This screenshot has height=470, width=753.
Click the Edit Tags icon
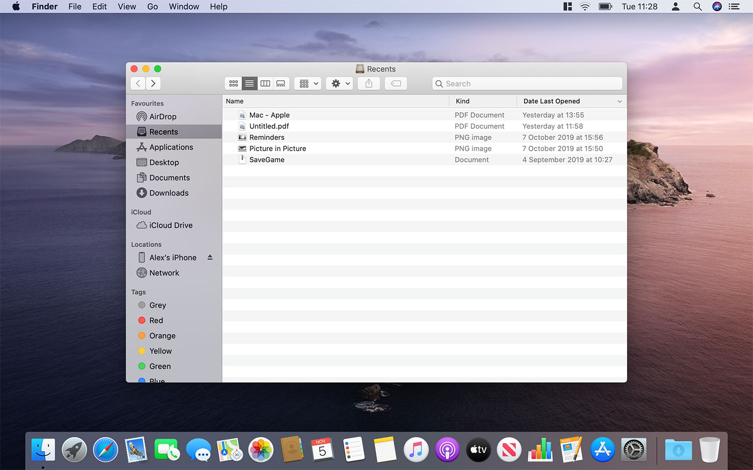pyautogui.click(x=396, y=83)
